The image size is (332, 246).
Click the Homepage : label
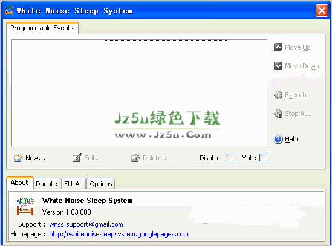pyautogui.click(x=28, y=234)
